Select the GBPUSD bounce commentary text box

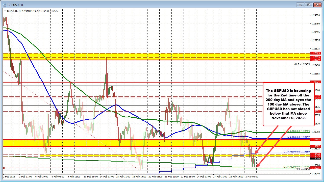point(289,104)
